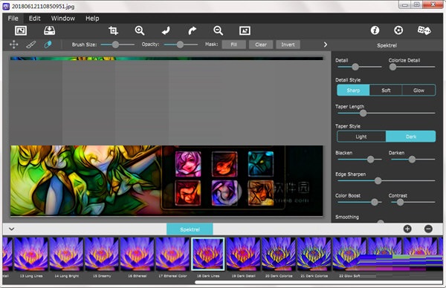The width and height of the screenshot is (446, 288).
Task: Select the 15 Dreamy preset thumbnail
Action: click(x=102, y=254)
